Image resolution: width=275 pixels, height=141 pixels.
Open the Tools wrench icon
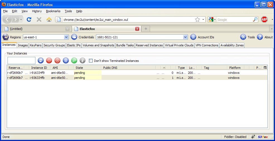coord(243,37)
